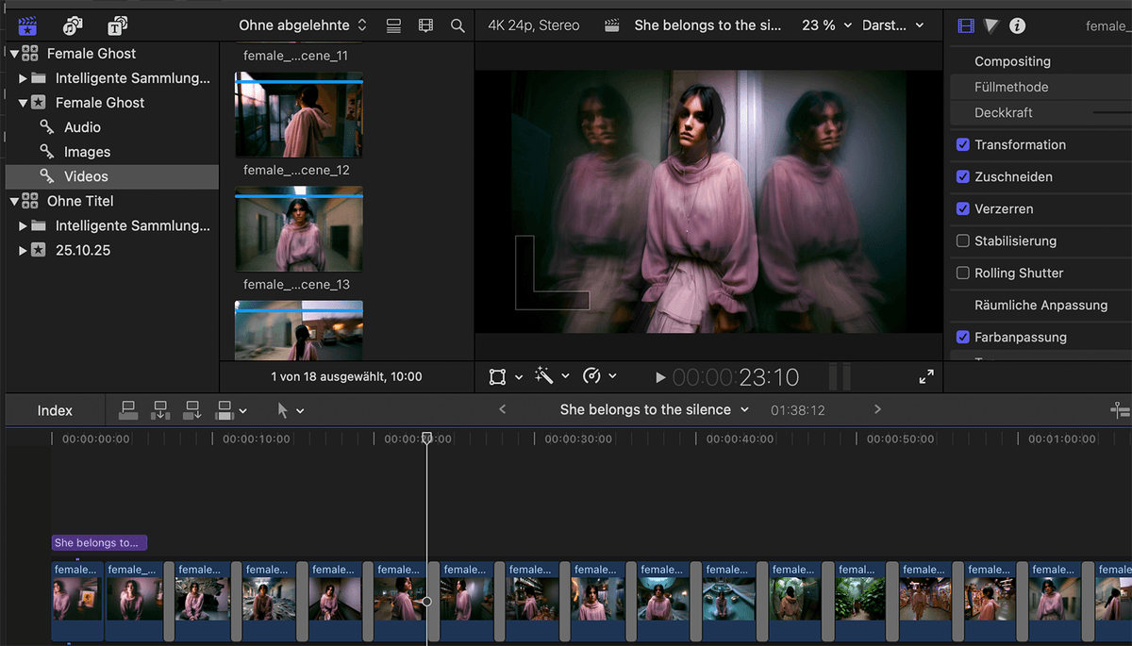
Task: Enable the Rolling Shutter checkbox
Action: (962, 273)
